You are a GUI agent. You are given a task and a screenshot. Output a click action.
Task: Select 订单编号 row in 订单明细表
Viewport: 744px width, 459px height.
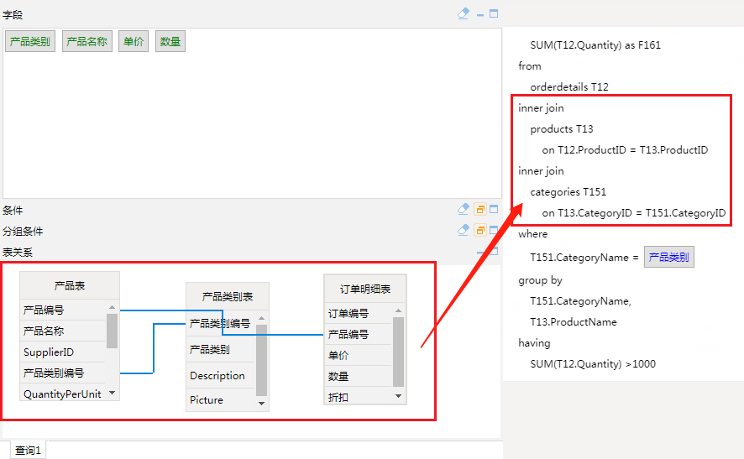point(359,314)
